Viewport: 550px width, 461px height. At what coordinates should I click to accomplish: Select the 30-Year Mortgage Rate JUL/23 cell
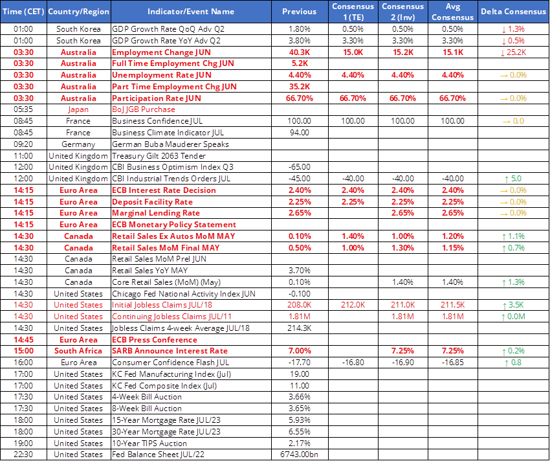191,432
